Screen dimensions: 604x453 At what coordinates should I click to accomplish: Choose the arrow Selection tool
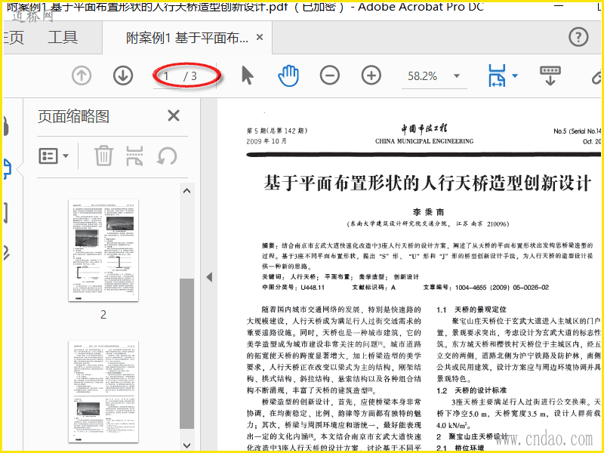pyautogui.click(x=248, y=75)
